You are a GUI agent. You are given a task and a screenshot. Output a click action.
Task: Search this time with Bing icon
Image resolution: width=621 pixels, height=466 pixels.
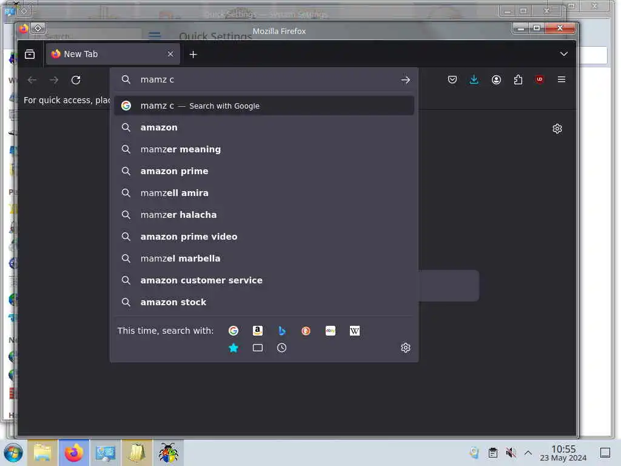click(281, 331)
